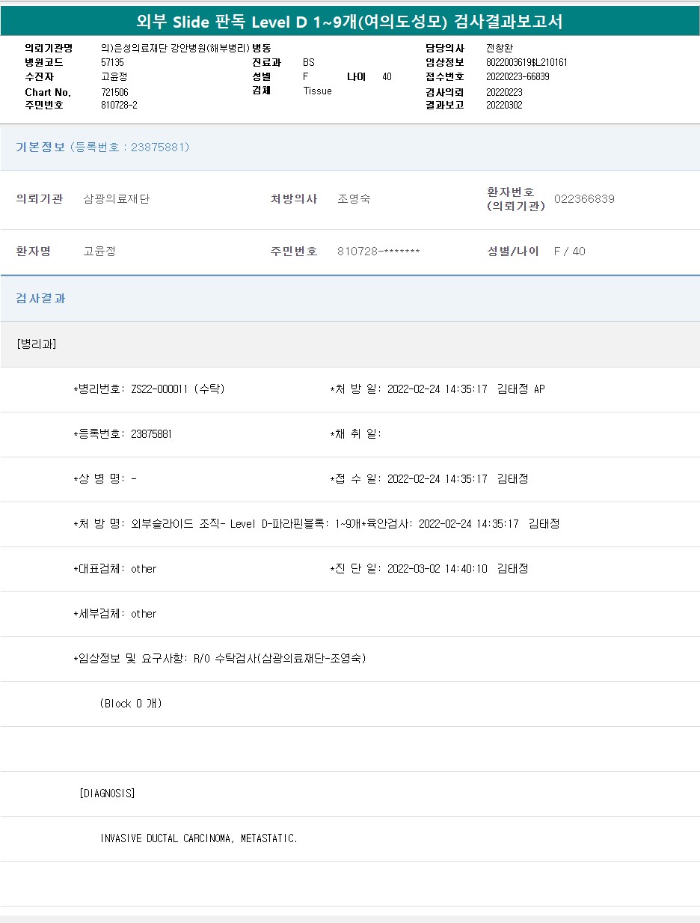Click the specimen value Tissue
The image size is (700, 923).
point(317,91)
